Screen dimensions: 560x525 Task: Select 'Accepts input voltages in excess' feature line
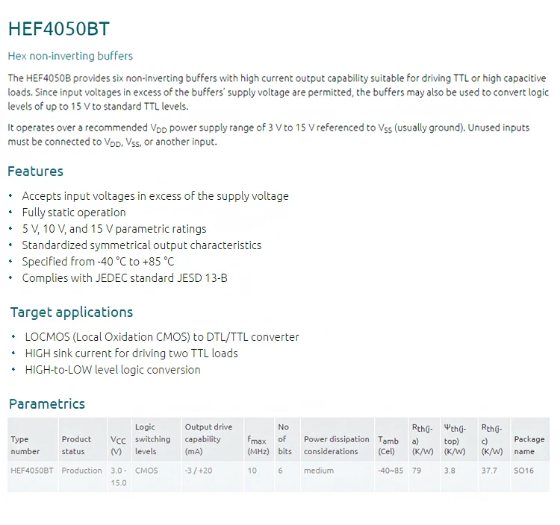tap(155, 196)
